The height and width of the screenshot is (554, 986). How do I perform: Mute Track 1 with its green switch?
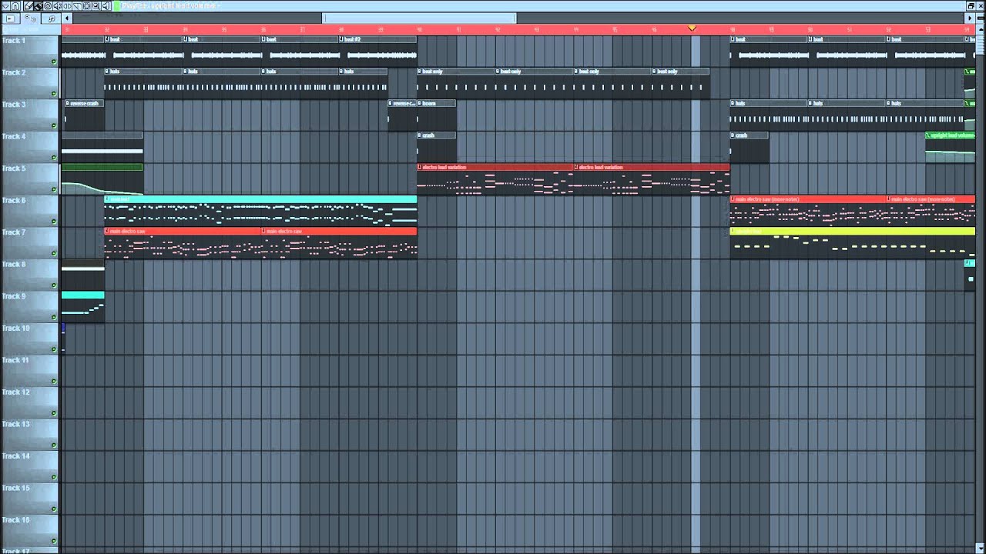[x=54, y=62]
